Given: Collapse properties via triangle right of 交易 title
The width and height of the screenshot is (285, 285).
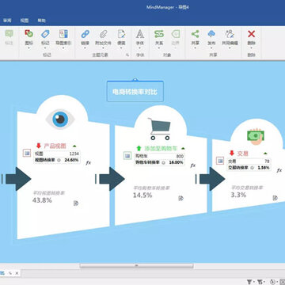Looking at the screenshot, I should 265,153.
